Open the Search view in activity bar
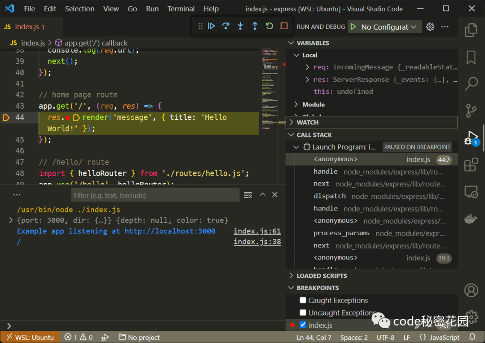 coord(471,84)
